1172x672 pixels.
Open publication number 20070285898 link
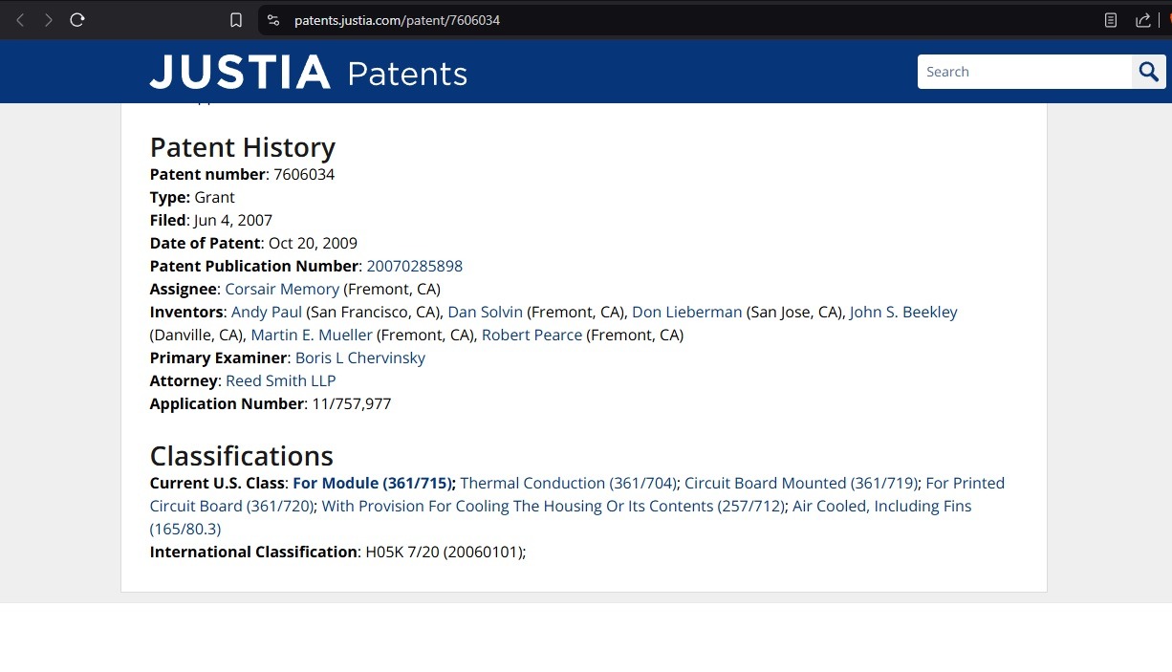(x=415, y=266)
